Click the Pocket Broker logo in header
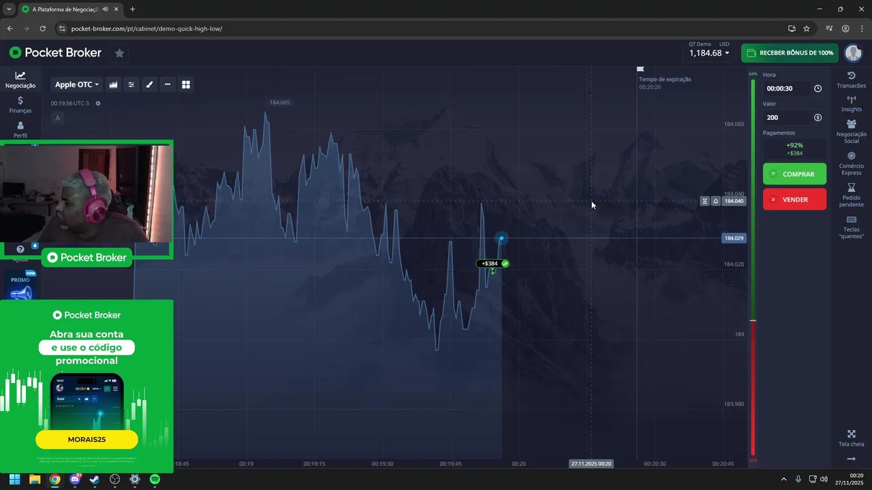Image resolution: width=872 pixels, height=490 pixels. tap(55, 53)
